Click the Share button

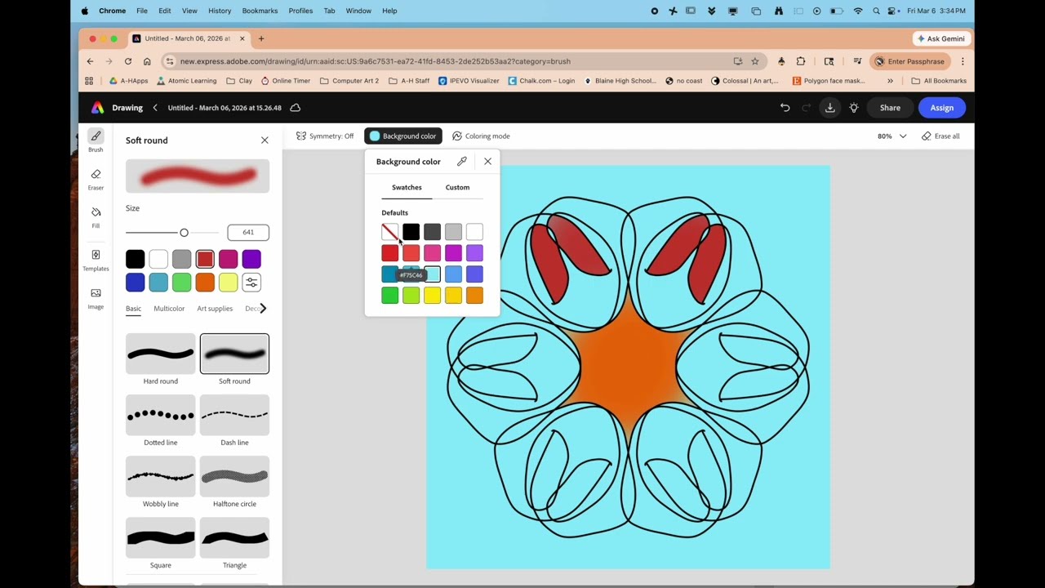[x=890, y=108]
